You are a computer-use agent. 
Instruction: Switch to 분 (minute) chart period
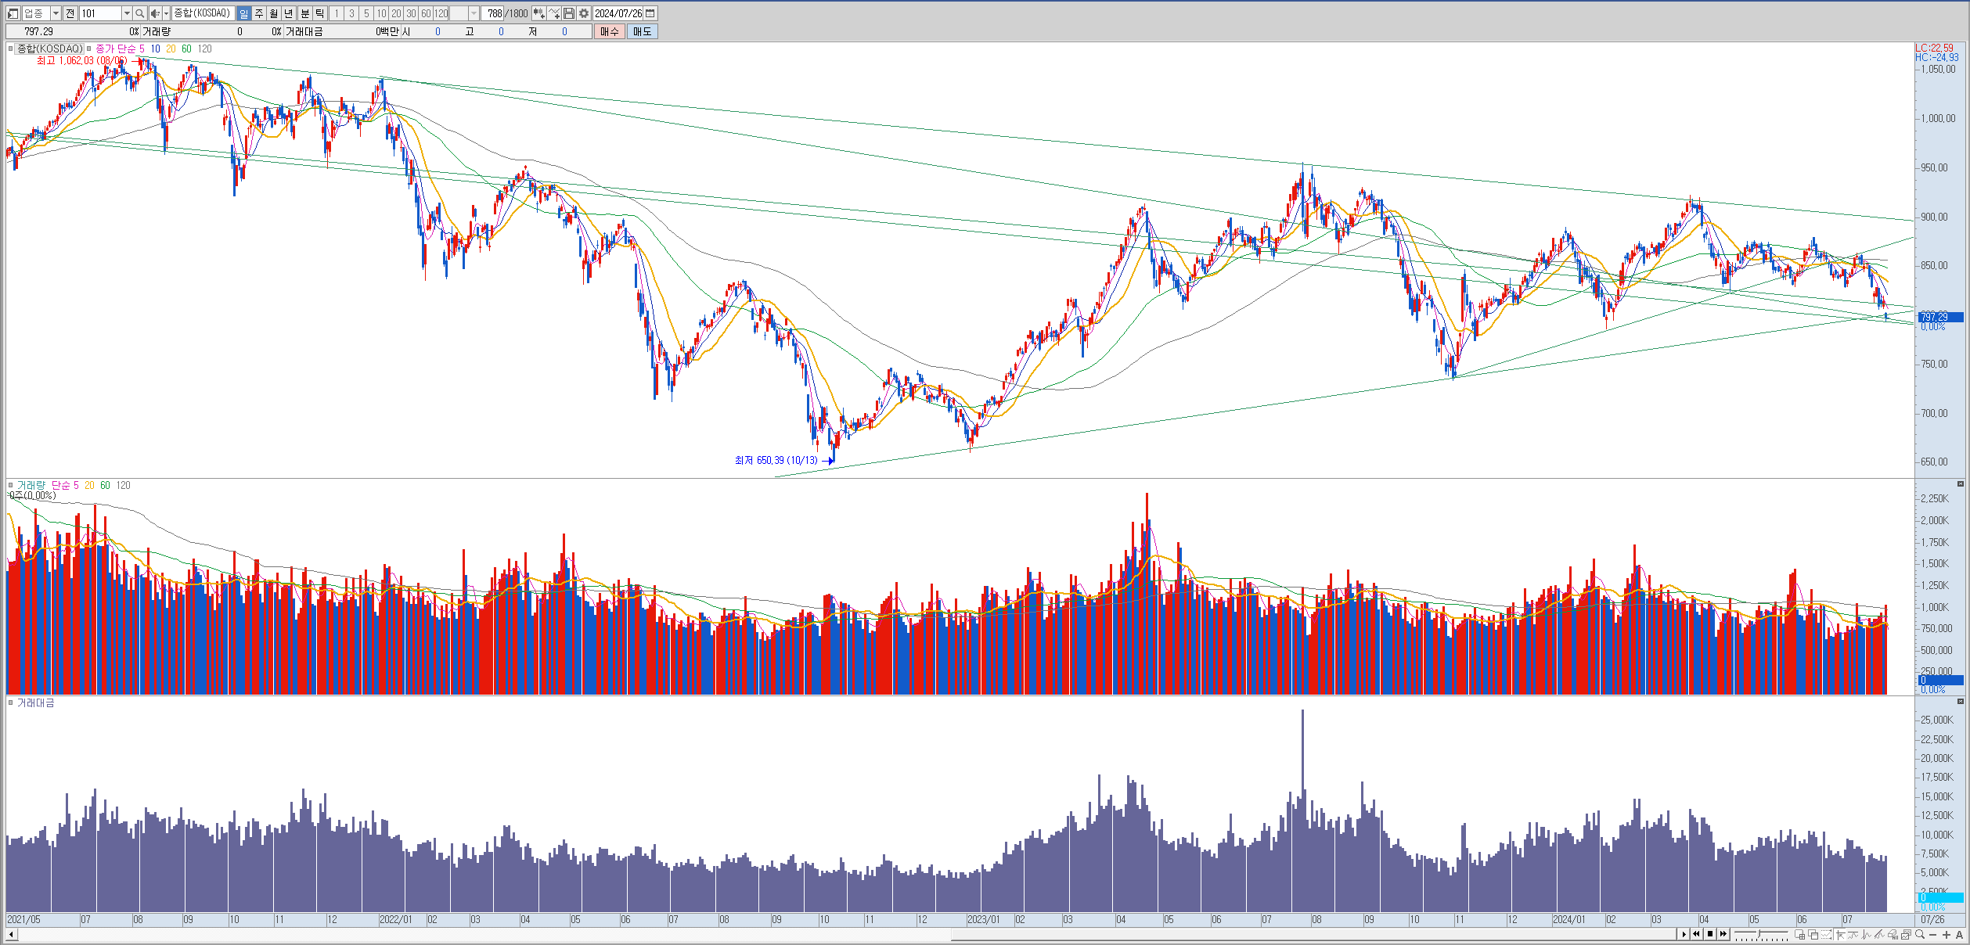304,13
